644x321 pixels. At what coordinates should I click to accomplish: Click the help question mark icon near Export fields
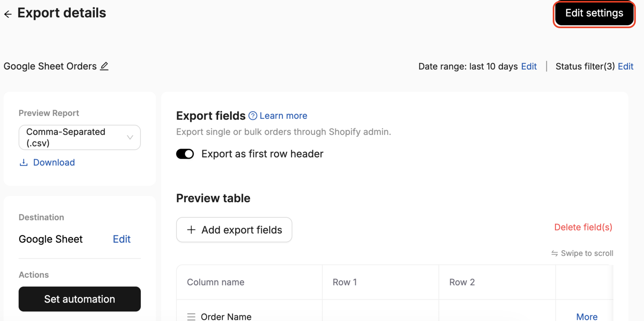coord(253,116)
